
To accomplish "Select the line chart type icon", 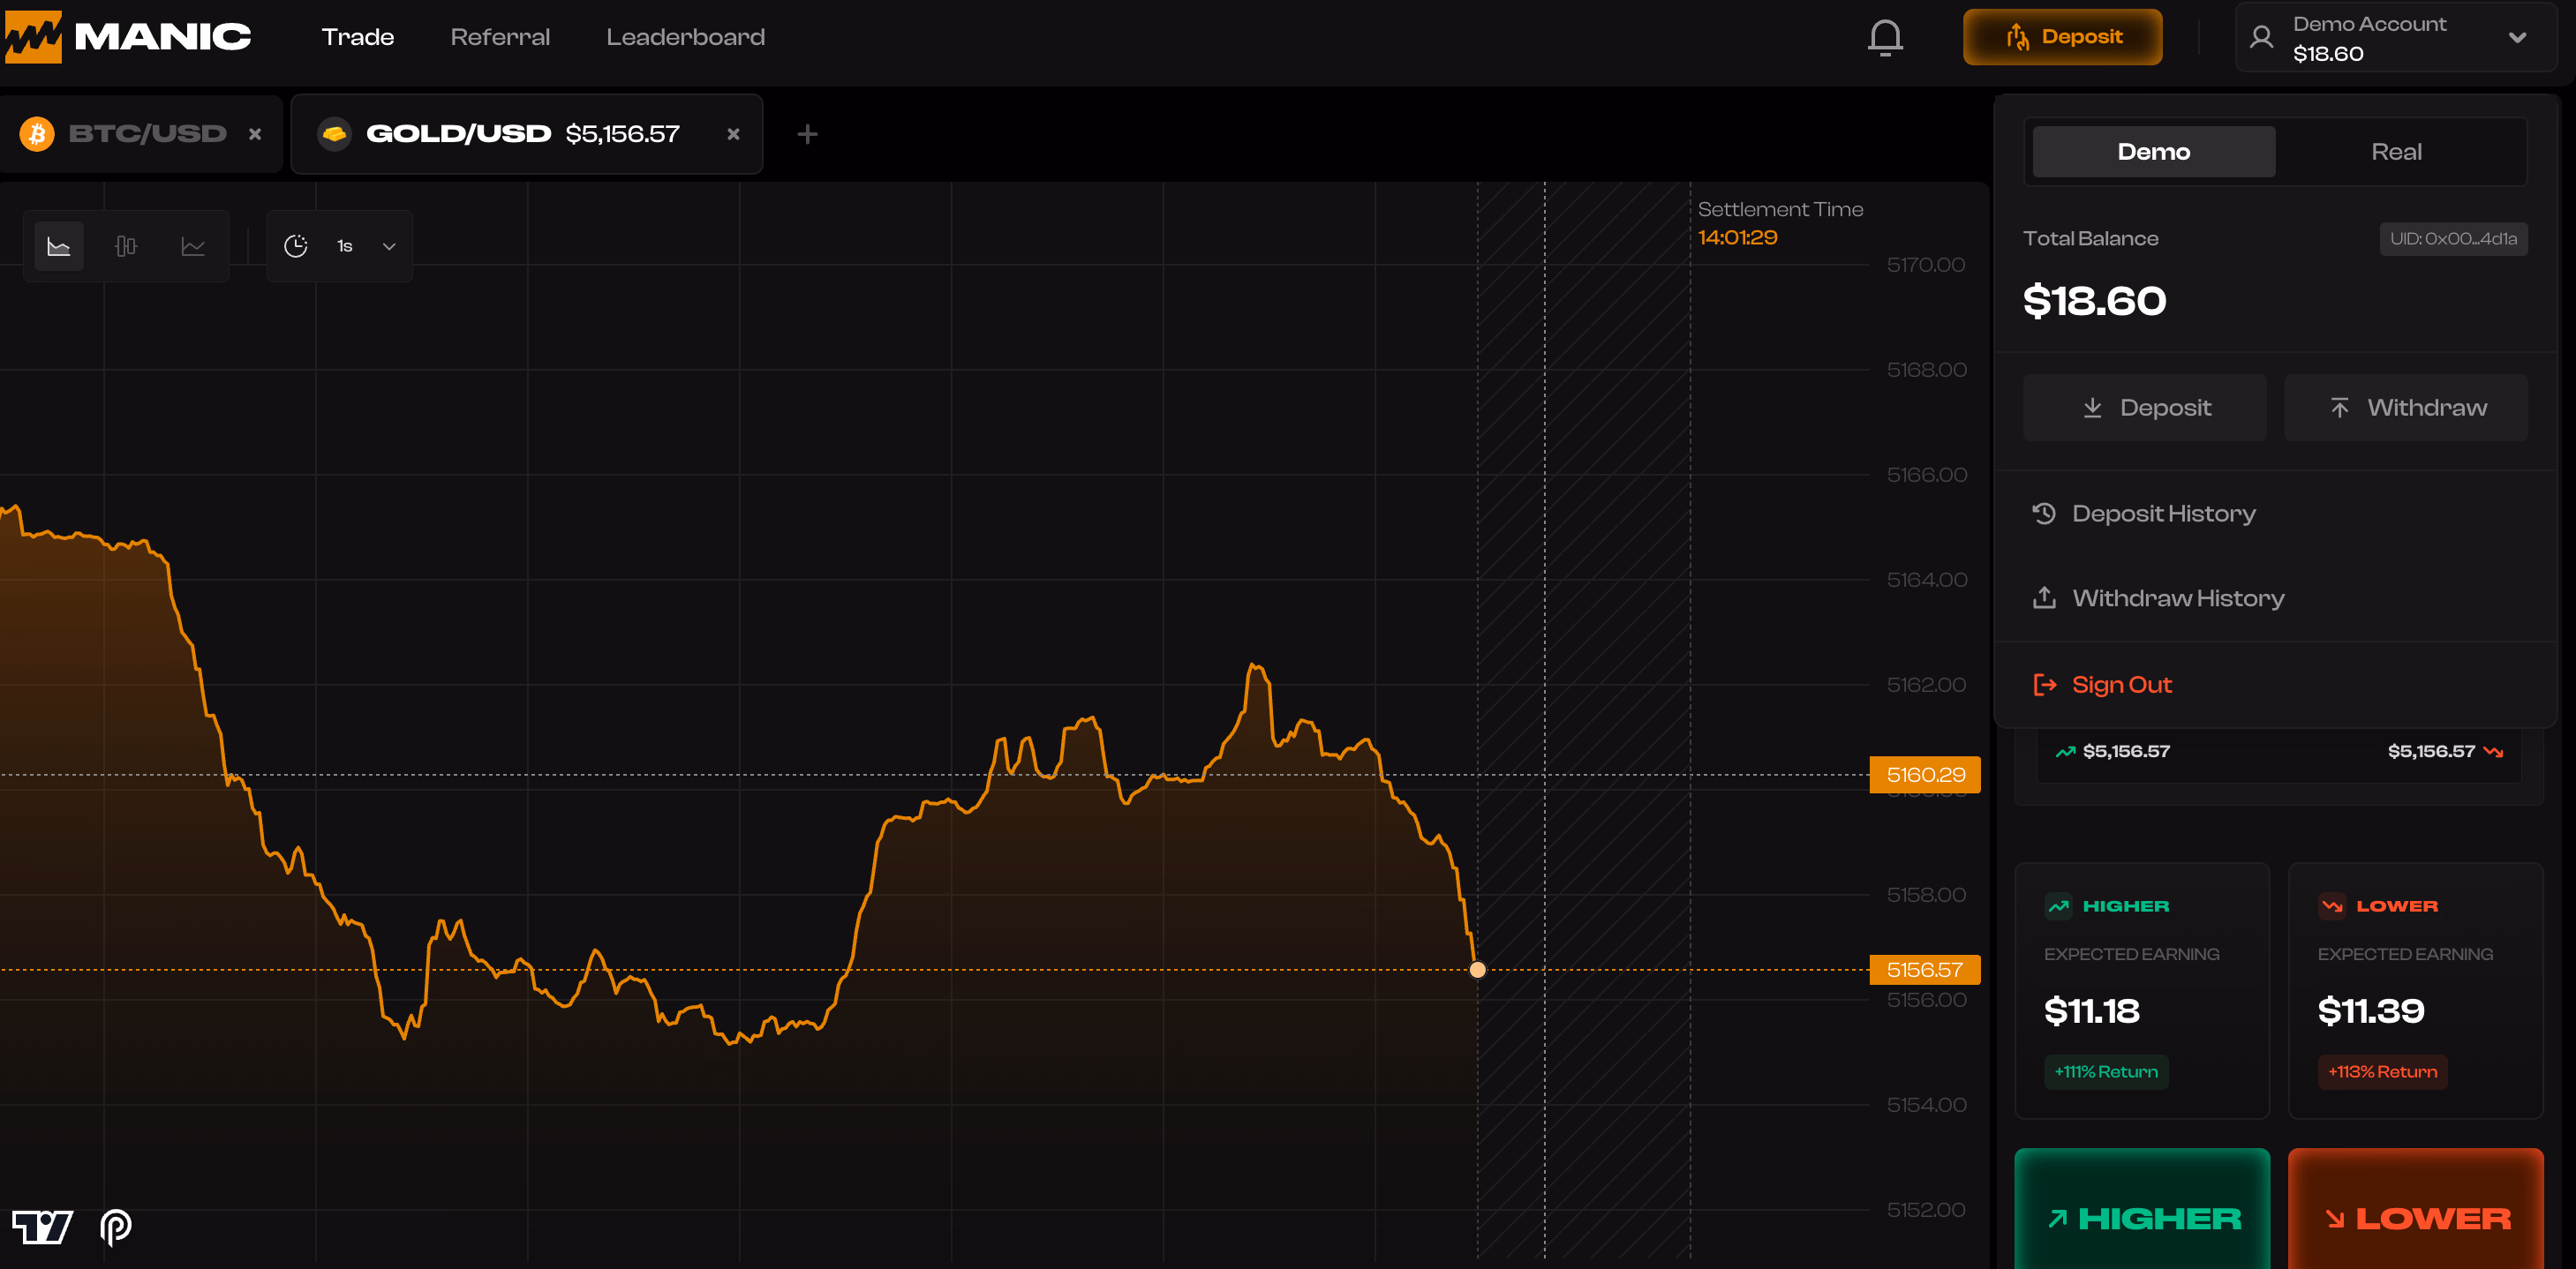I will 193,246.
